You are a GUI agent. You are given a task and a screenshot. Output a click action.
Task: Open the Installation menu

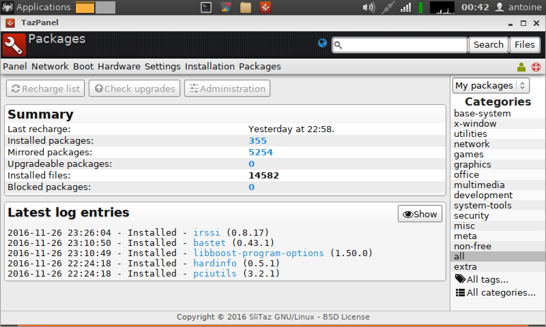coord(210,66)
